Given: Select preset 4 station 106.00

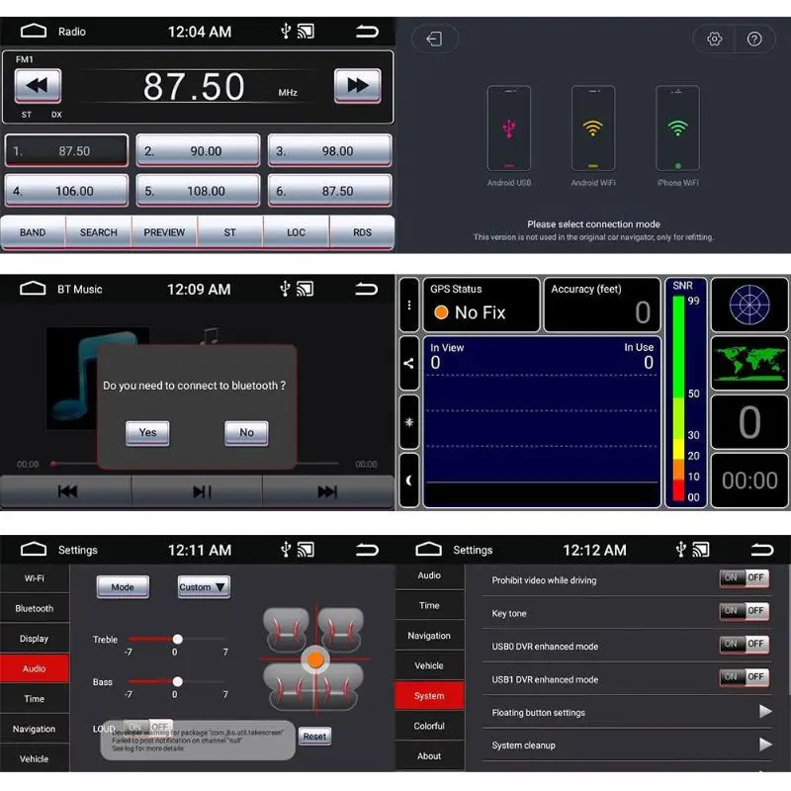Looking at the screenshot, I should [x=66, y=191].
